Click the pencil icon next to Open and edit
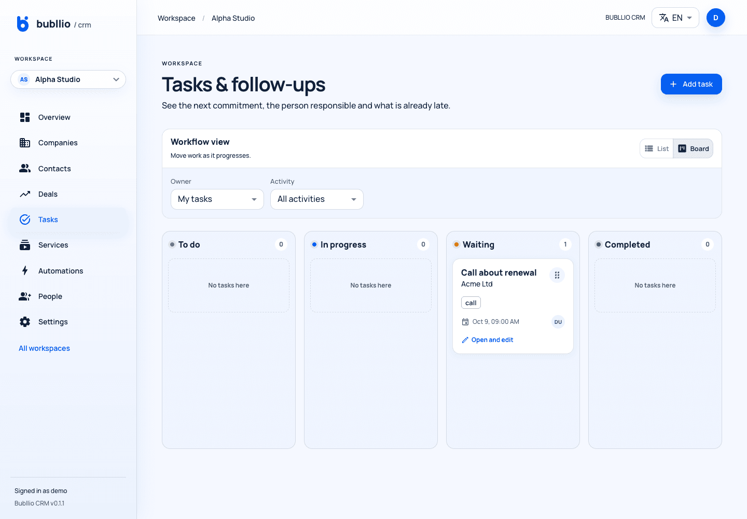The image size is (747, 519). (x=465, y=340)
